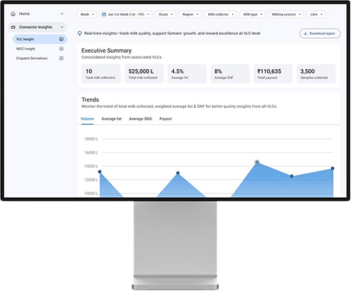Open the Milk type filter dropdown
Image resolution: width=351 pixels, height=291 pixels.
[x=252, y=14]
